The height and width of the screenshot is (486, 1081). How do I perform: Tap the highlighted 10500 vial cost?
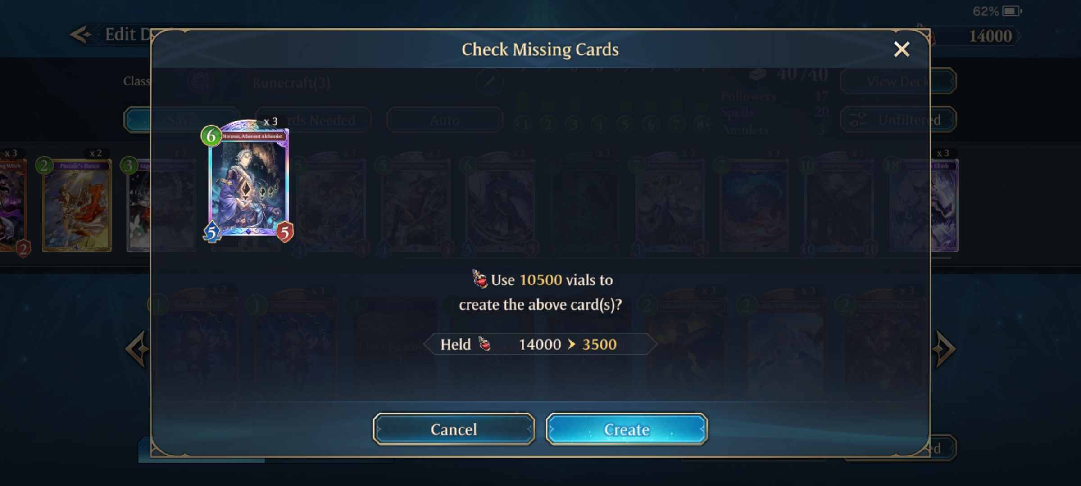tap(540, 280)
